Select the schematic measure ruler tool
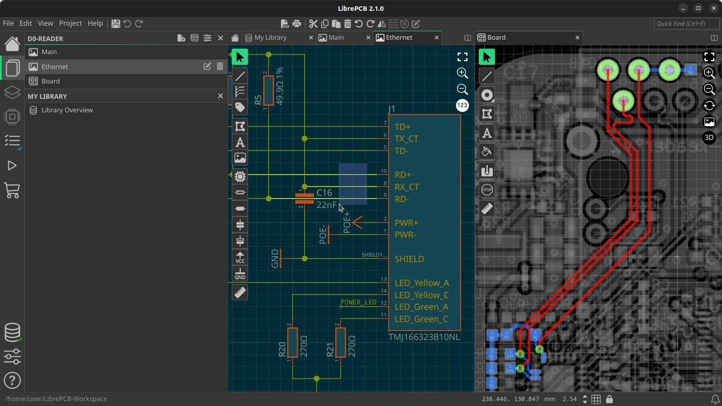Viewport: 722px width, 406px height. pyautogui.click(x=240, y=293)
